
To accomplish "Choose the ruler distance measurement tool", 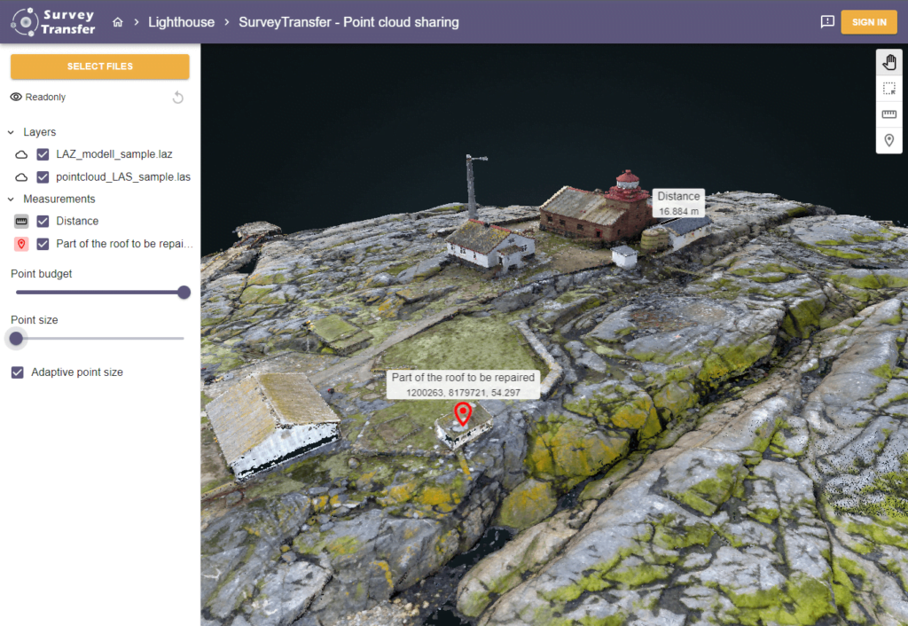I will [x=888, y=114].
